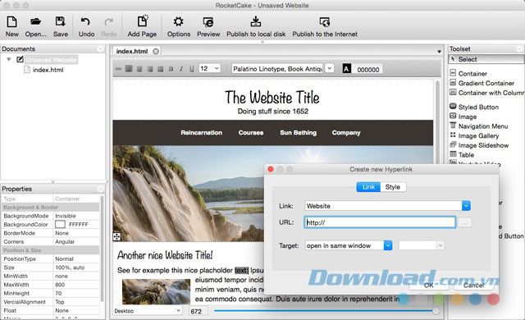Confirm hyperlink with OK
This screenshot has width=525, height=320.
pos(429,285)
